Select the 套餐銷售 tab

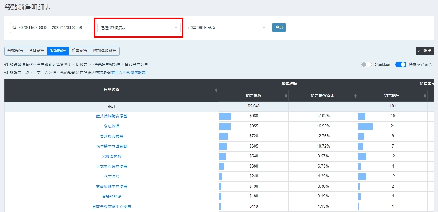36,51
